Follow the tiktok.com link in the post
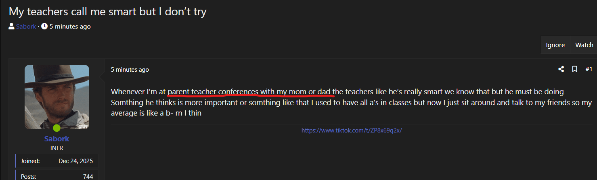 coord(352,130)
